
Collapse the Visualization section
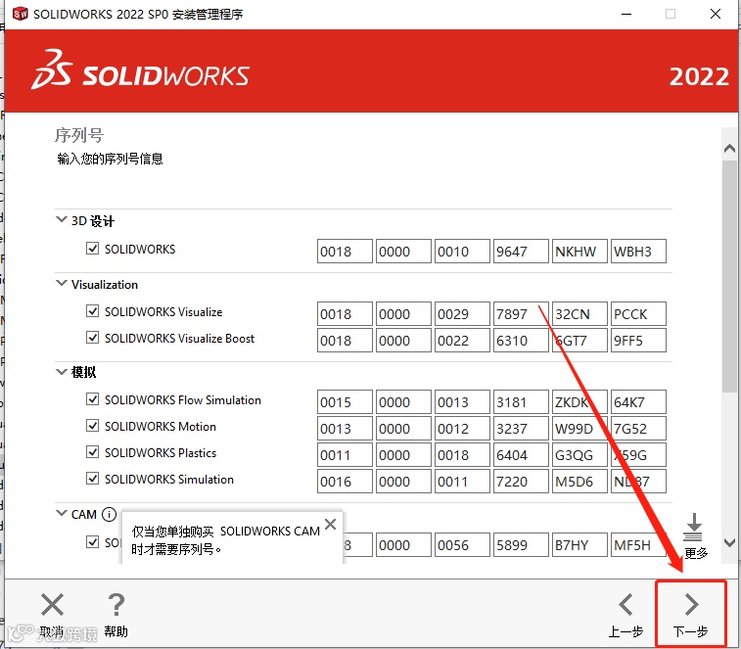[62, 283]
